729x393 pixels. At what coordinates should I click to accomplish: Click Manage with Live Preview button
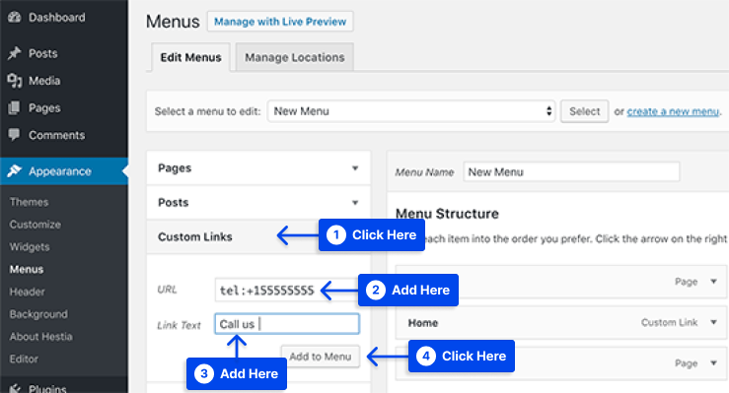280,22
